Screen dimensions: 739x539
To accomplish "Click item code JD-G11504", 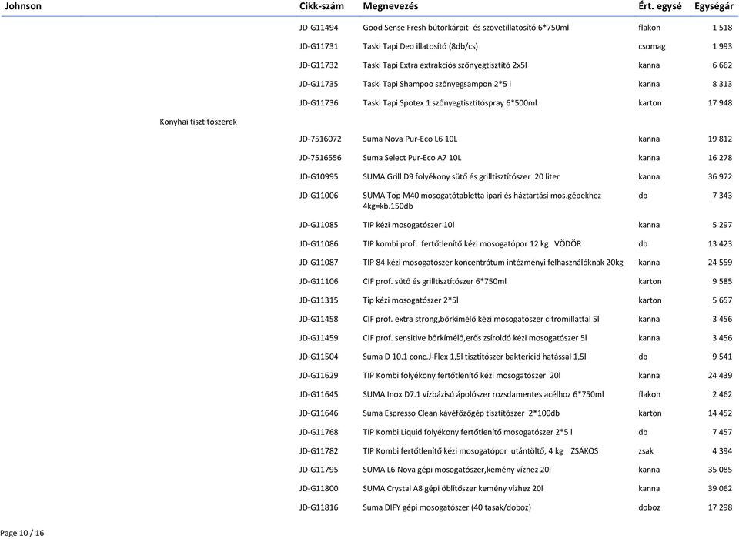I will (x=319, y=357).
